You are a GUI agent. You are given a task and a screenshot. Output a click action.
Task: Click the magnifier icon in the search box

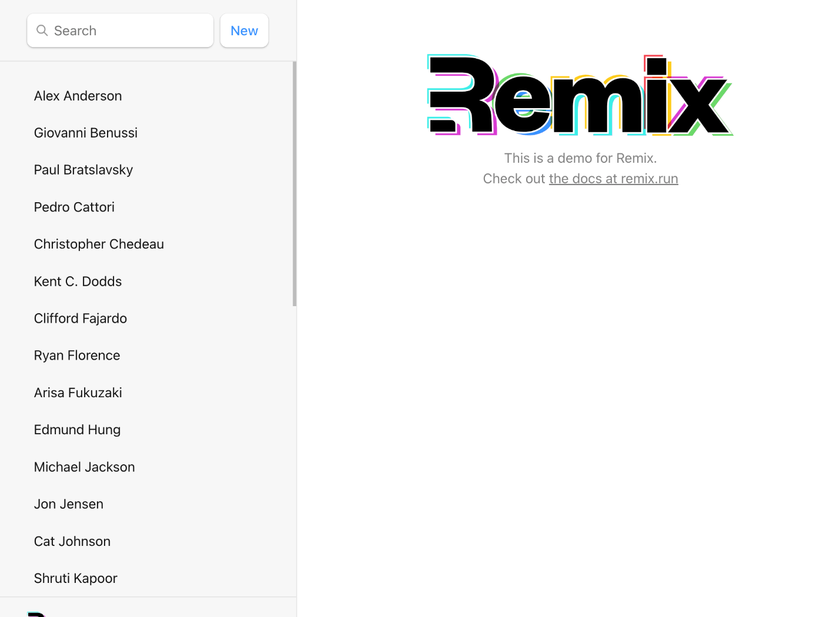coord(42,30)
